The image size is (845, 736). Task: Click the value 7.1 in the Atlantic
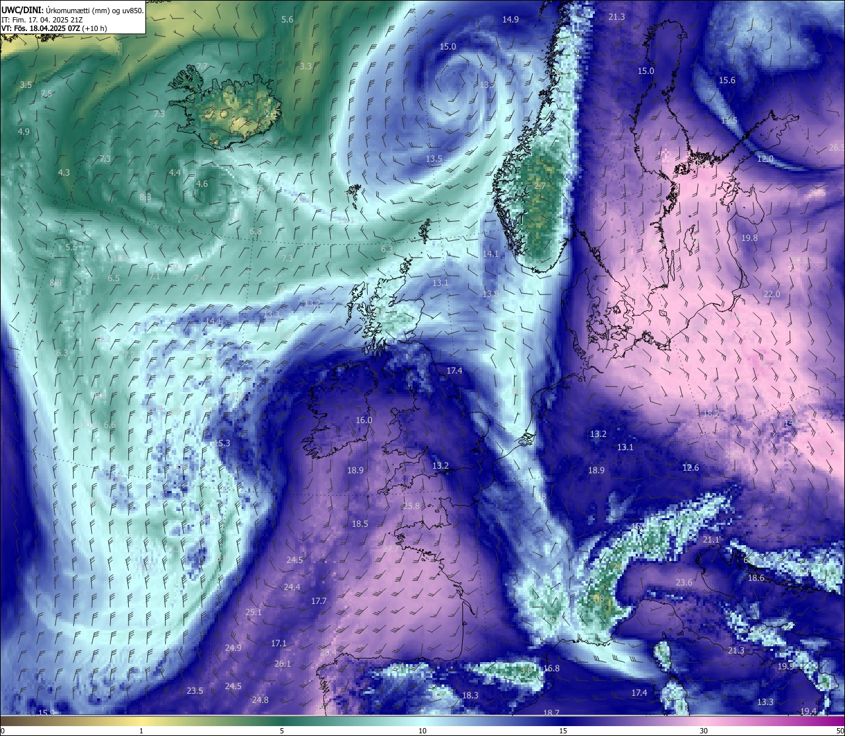pyautogui.click(x=154, y=276)
